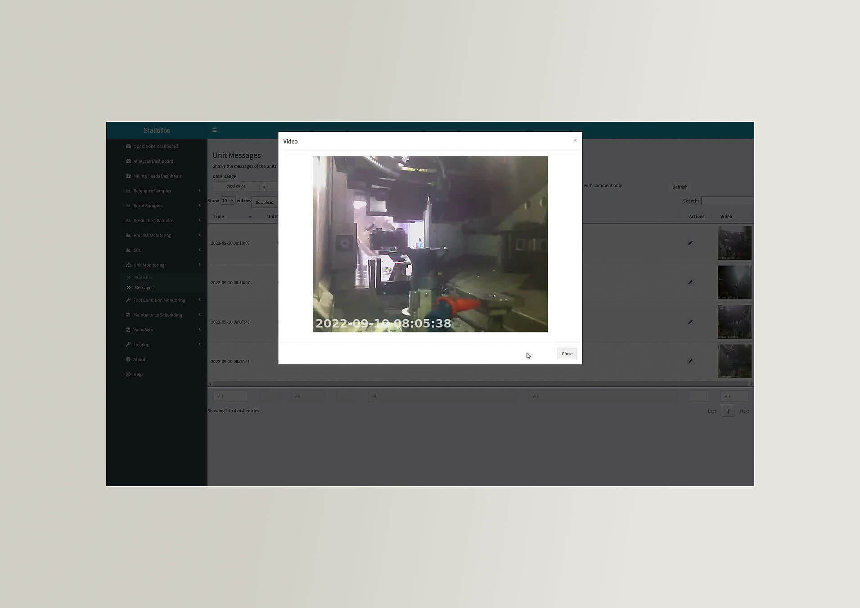Click the Milling Heads Dashboard gauge icon
860x608 pixels.
click(128, 176)
